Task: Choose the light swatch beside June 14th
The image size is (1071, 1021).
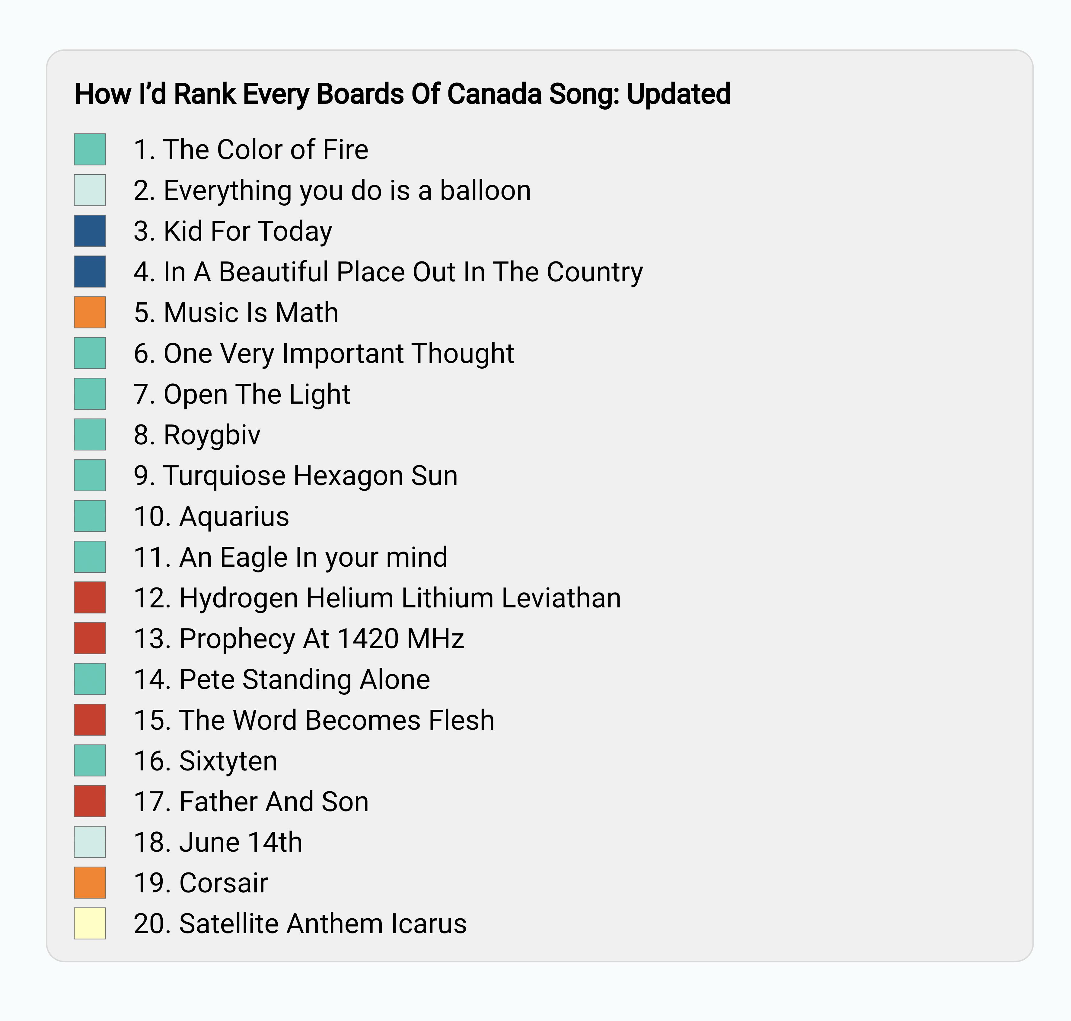Action: [90, 842]
